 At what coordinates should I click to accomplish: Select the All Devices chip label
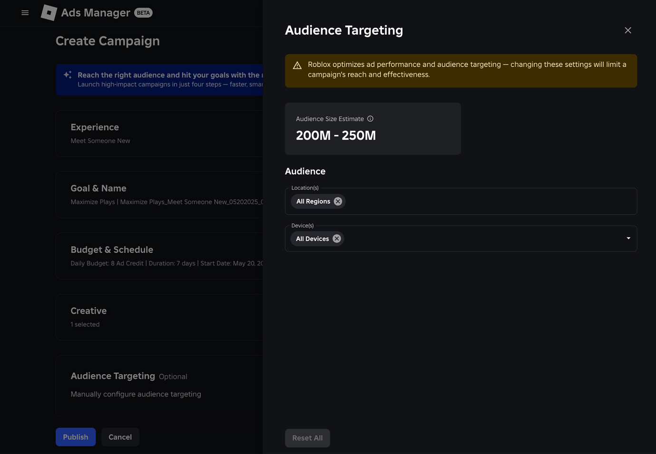pos(312,239)
